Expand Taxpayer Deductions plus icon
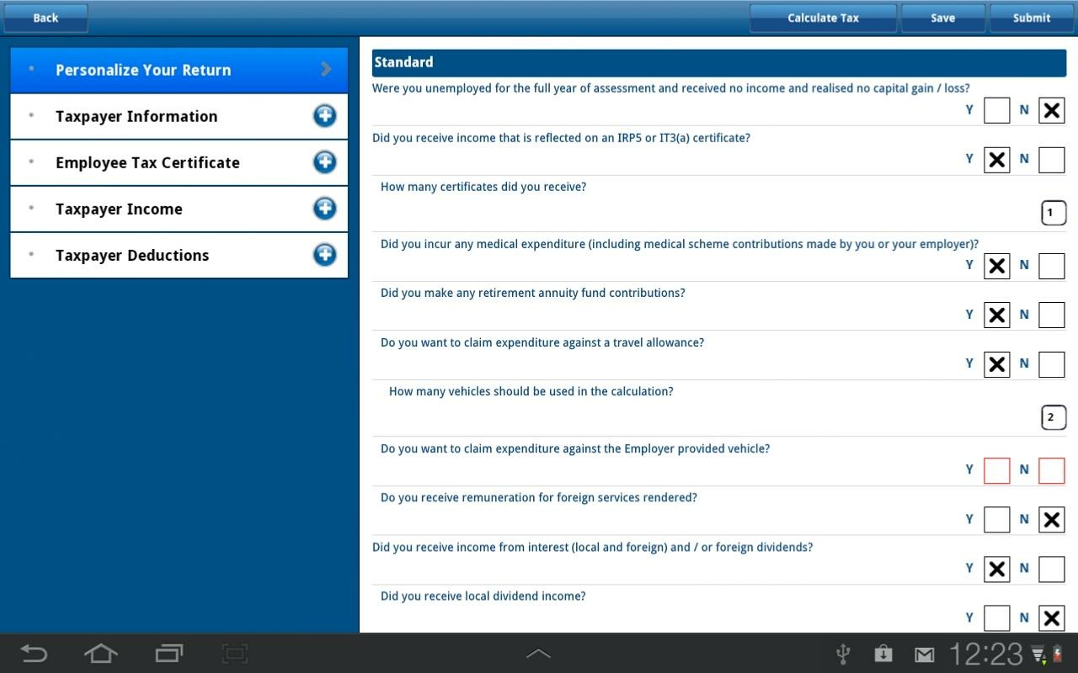Screen dimensions: 1078x673 click(324, 255)
